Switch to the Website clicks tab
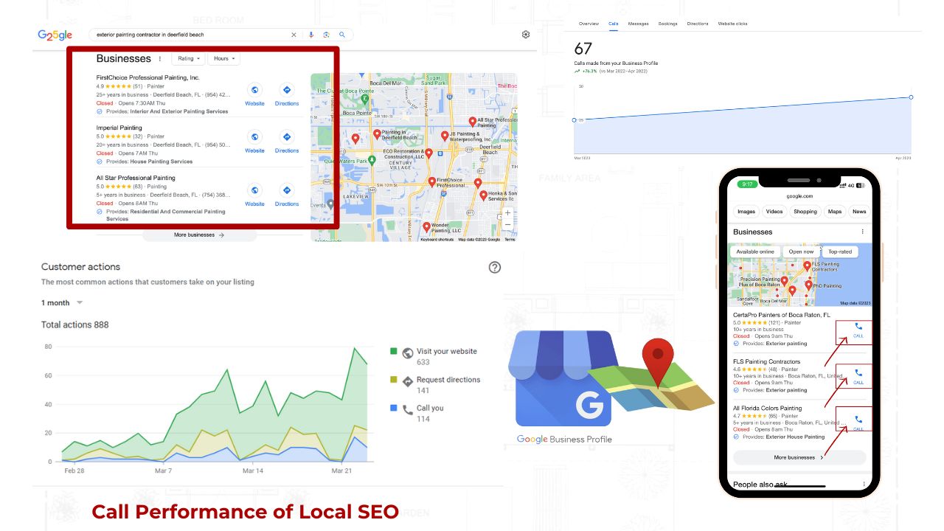 tap(732, 24)
